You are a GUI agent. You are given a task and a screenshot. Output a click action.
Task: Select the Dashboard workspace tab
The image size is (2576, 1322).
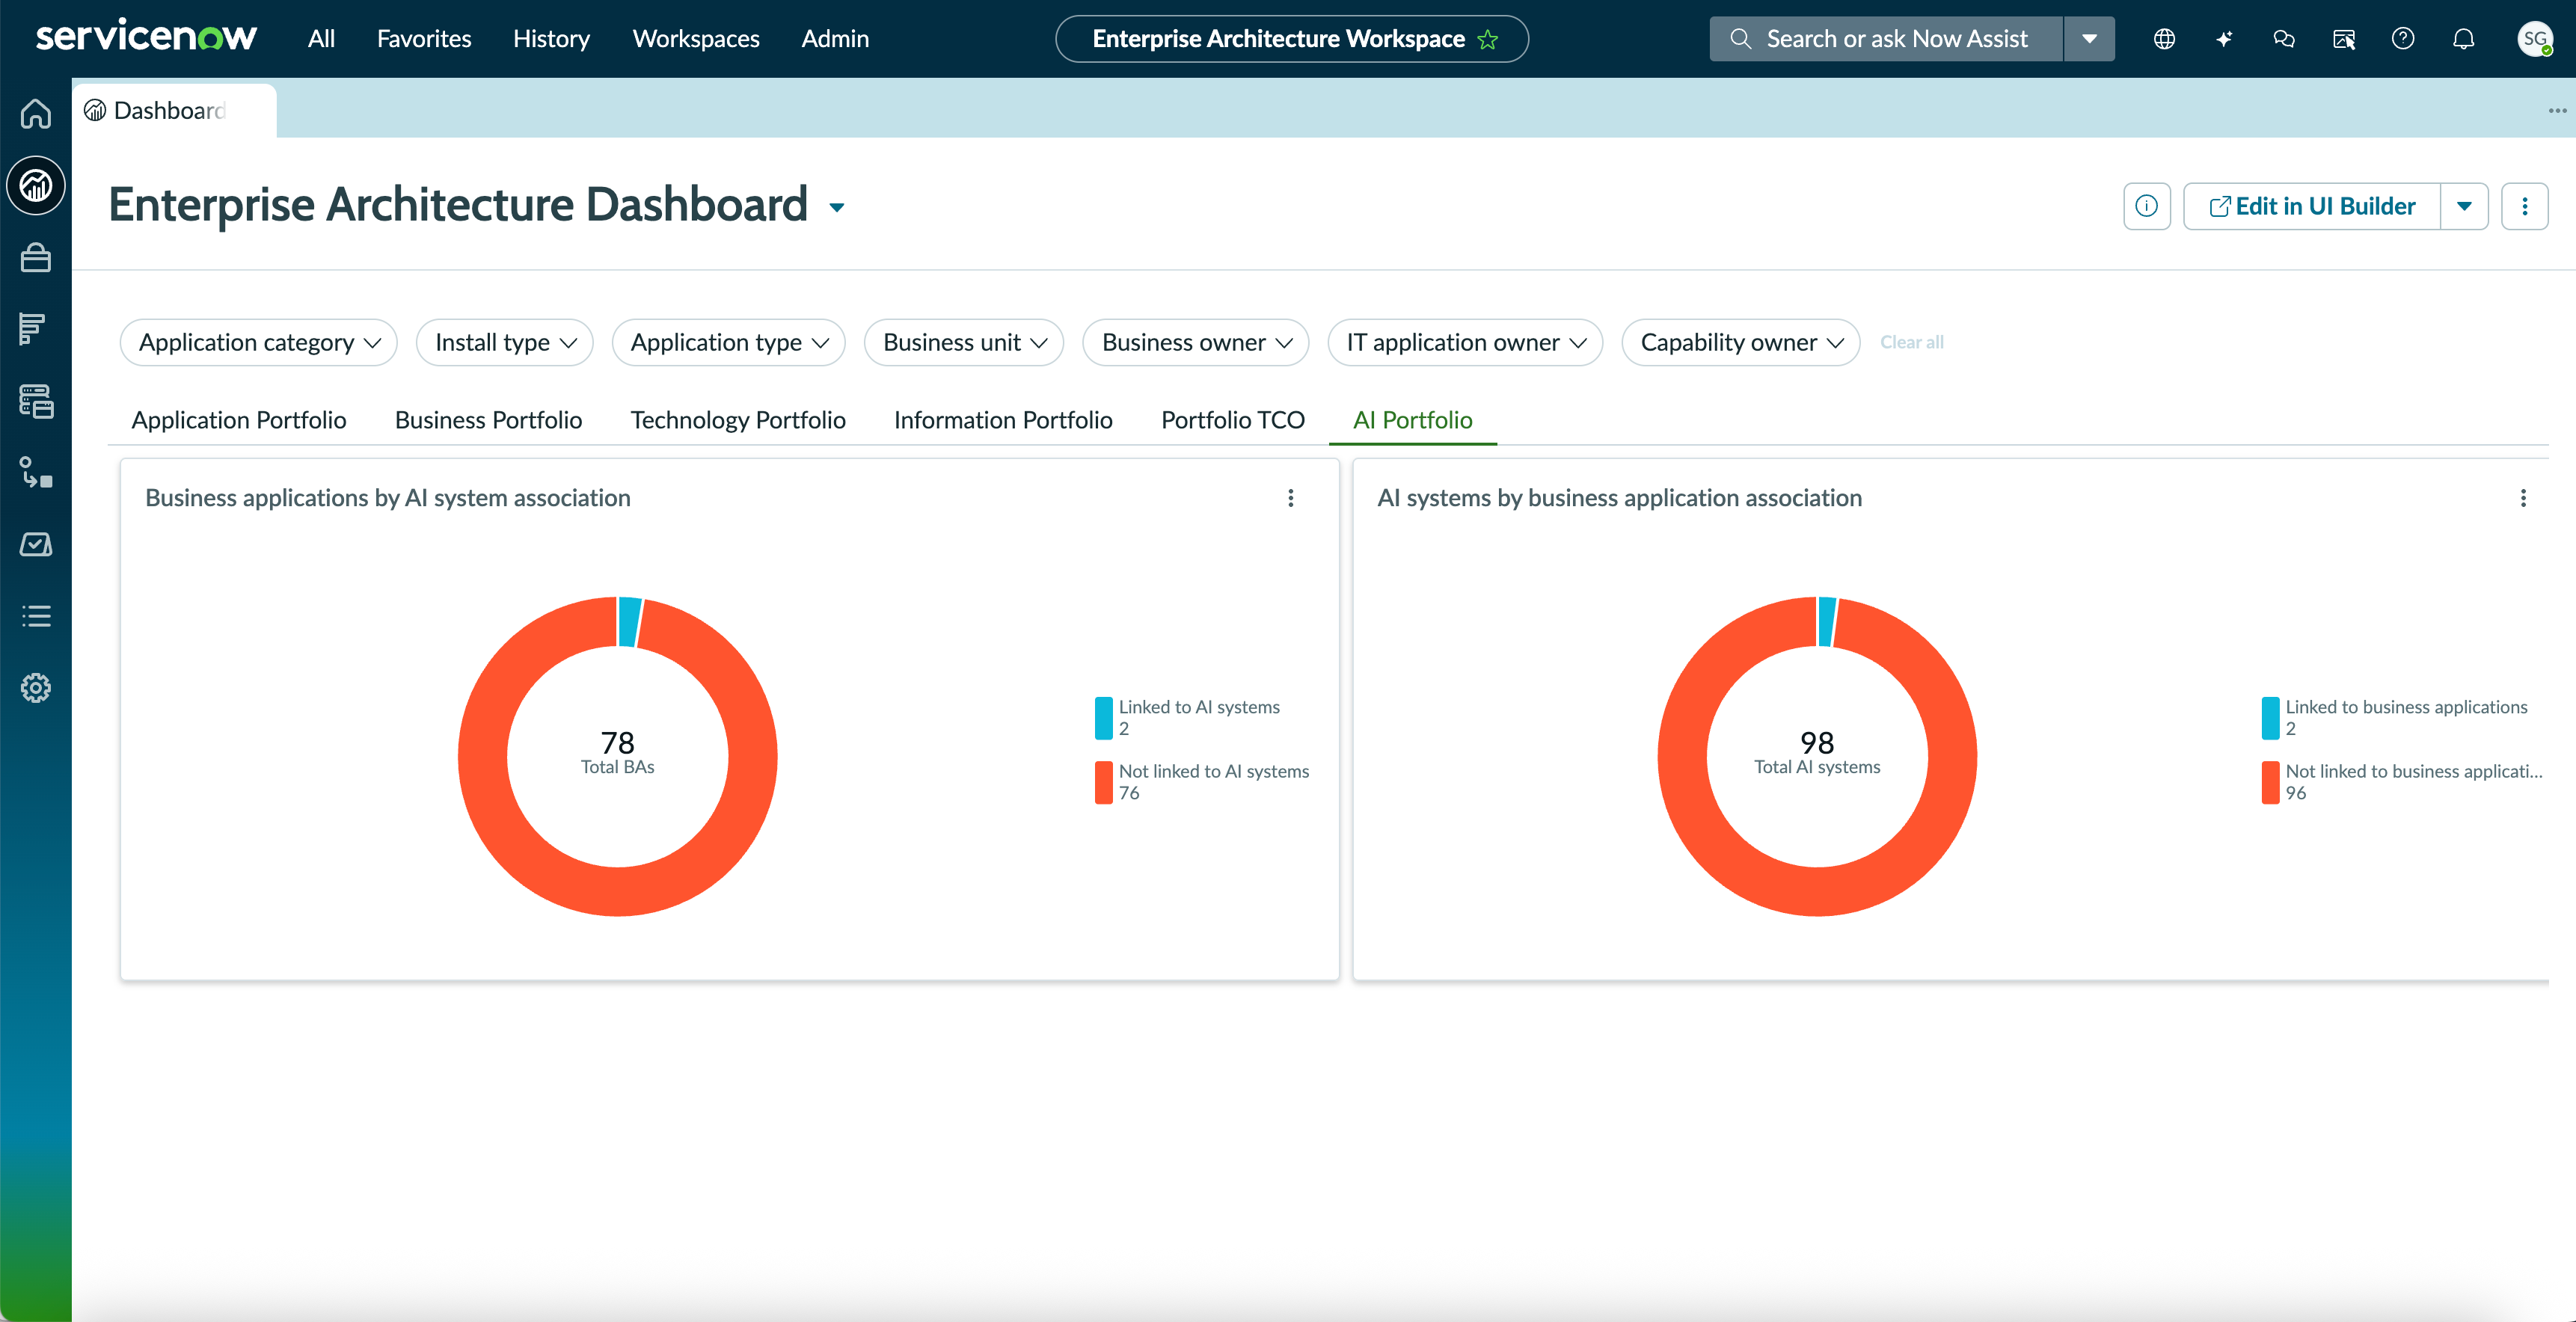[x=175, y=110]
